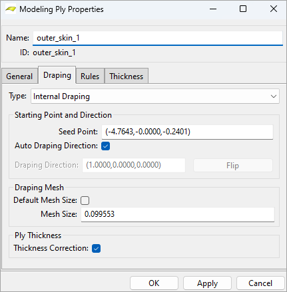
Task: Enable the Default Mesh Size checkbox
Action: pos(85,200)
